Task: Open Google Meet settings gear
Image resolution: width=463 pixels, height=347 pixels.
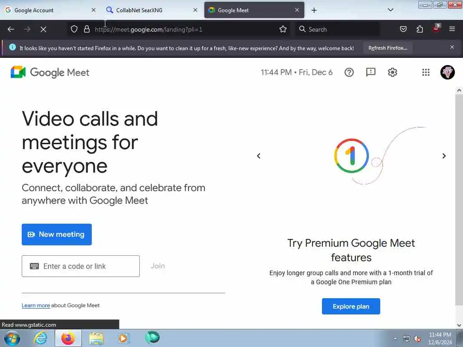Action: coord(392,72)
